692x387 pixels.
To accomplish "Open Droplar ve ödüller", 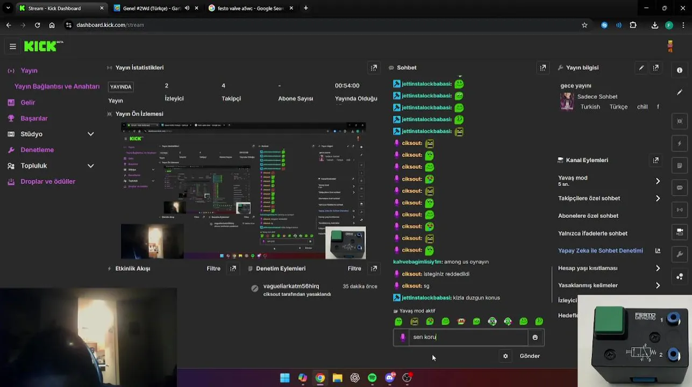I will 48,182.
